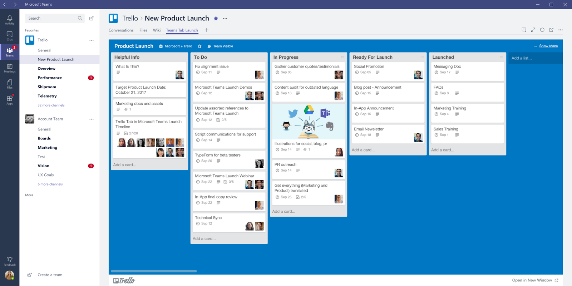Switch to the Files tab

click(x=143, y=30)
